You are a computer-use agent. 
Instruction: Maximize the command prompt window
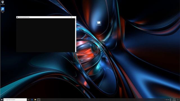pyautogui.click(x=71, y=17)
